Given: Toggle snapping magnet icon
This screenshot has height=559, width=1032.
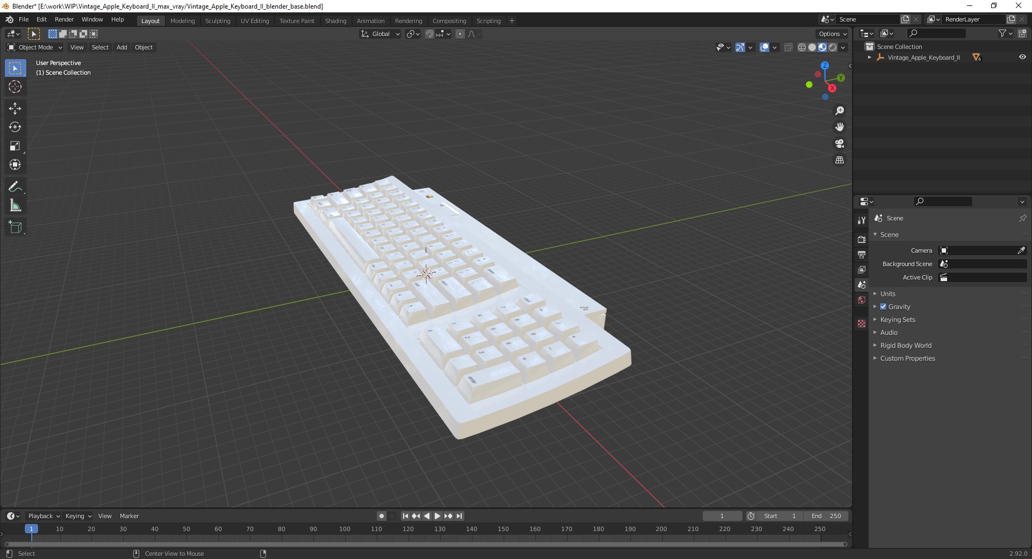Looking at the screenshot, I should coord(429,34).
